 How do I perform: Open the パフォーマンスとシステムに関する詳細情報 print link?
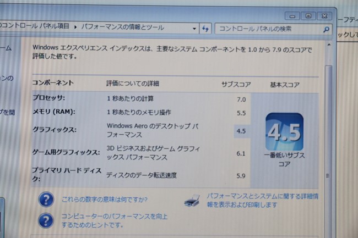263,201
